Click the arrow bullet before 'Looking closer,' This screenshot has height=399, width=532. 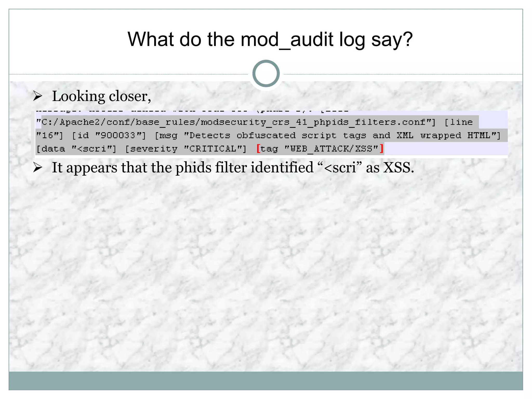[38, 96]
